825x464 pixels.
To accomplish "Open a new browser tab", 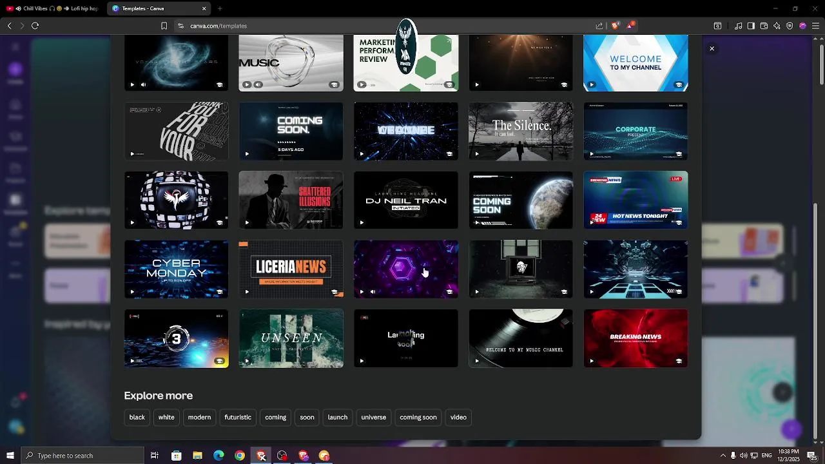I will pyautogui.click(x=220, y=8).
